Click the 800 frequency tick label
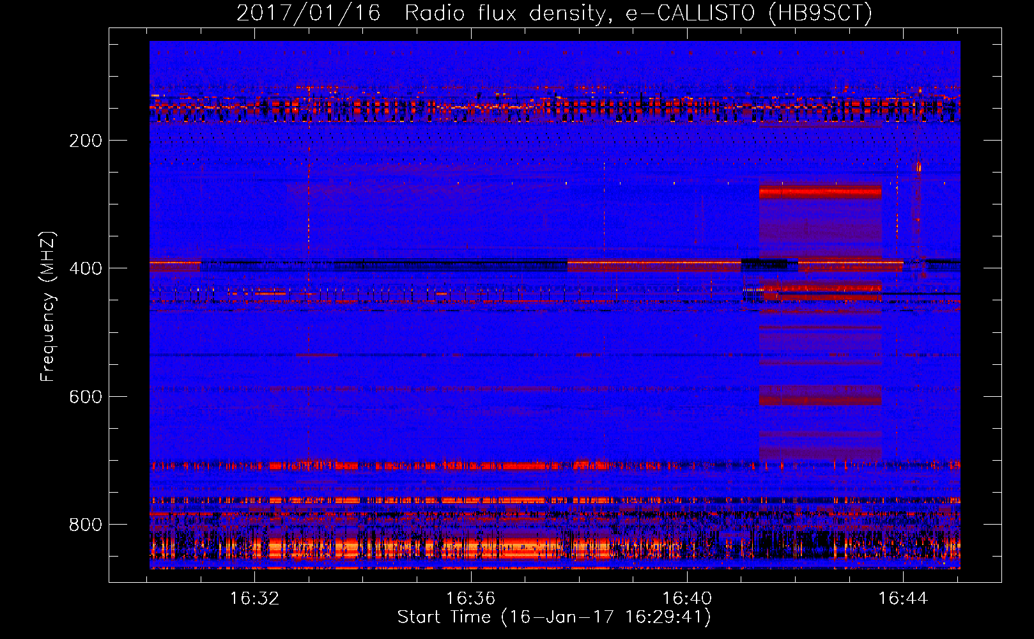Image resolution: width=1034 pixels, height=639 pixels. (86, 525)
